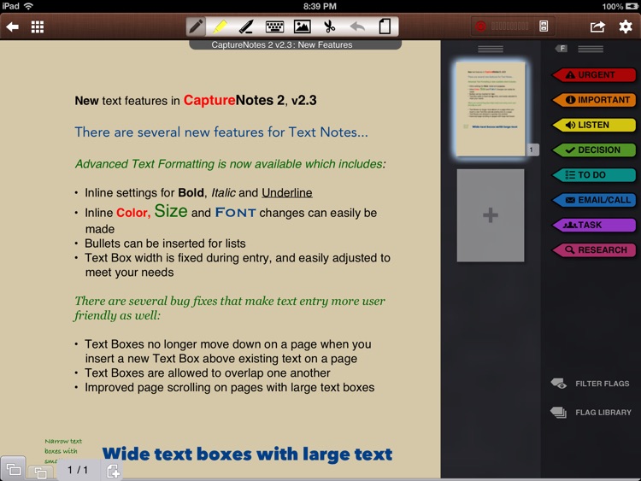Tap 'There are several new features for Text Notes...'

[221, 132]
